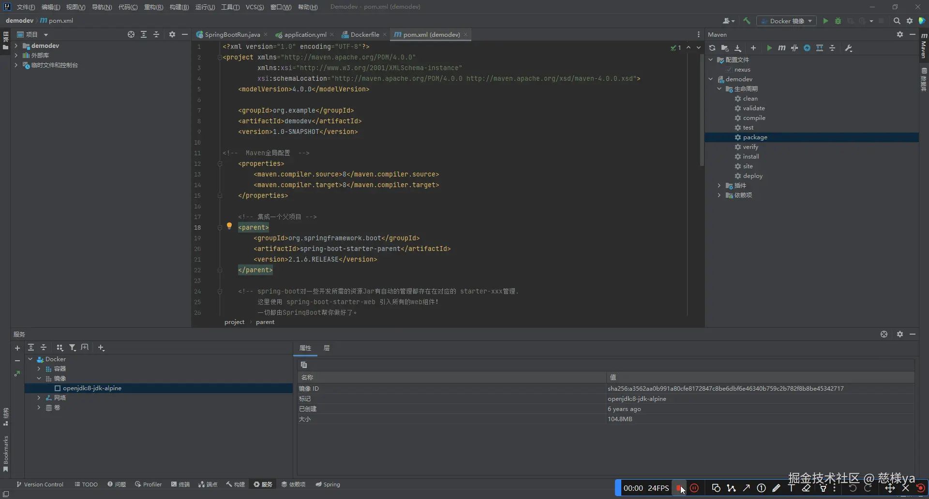Screen dimensions: 929x499
Task: Toggle Maven offline mode
Action: click(794, 48)
